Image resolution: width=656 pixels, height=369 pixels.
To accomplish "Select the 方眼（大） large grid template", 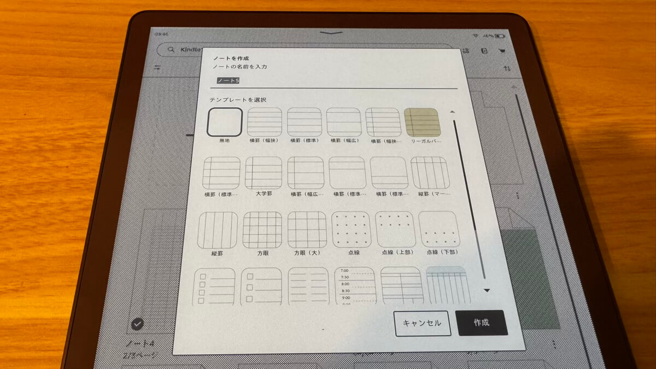I will pos(307,230).
